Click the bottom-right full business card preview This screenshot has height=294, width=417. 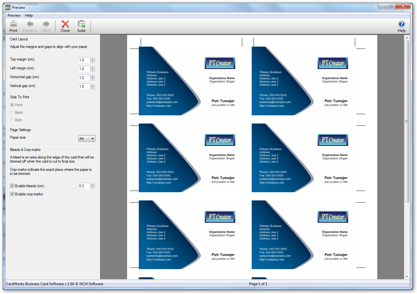tap(303, 235)
